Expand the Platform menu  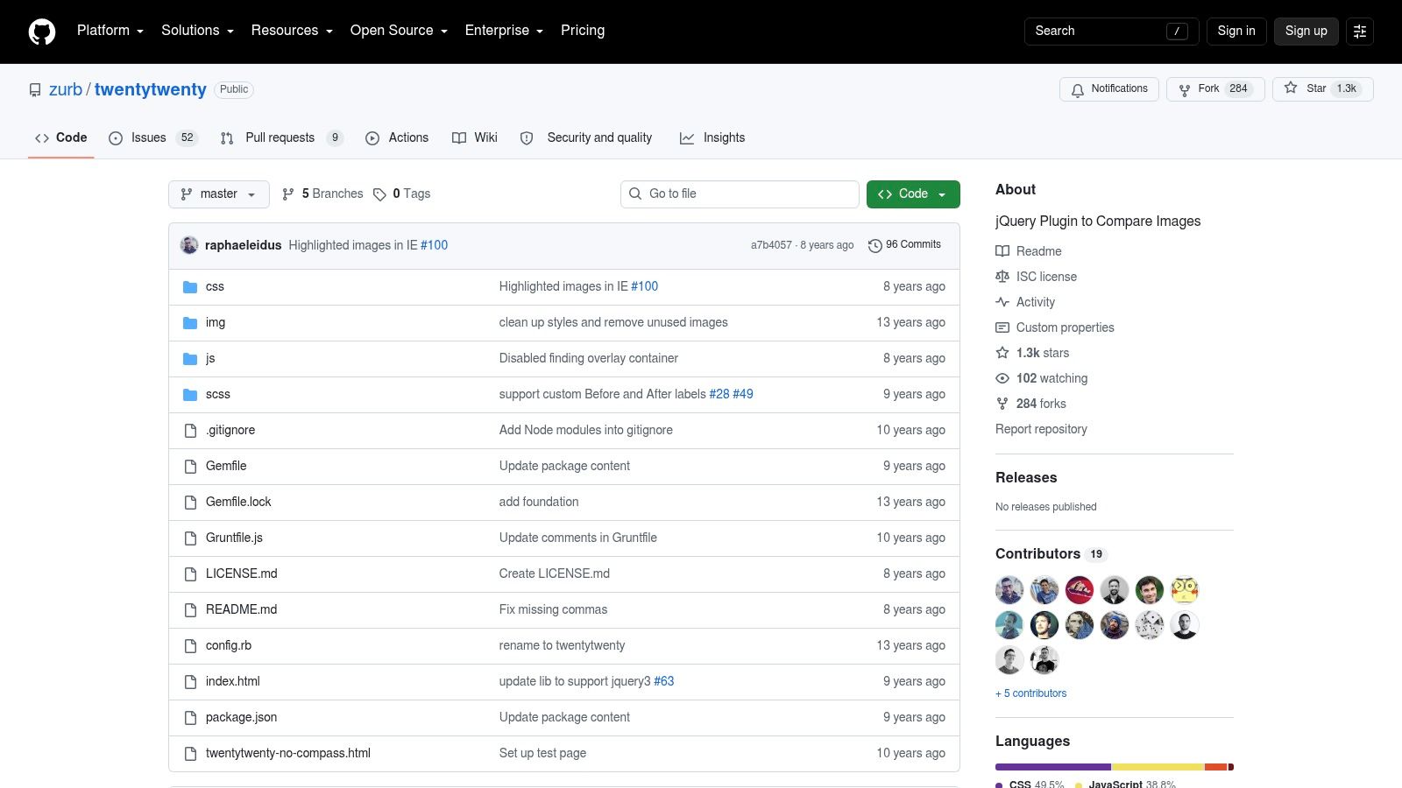coord(110,31)
